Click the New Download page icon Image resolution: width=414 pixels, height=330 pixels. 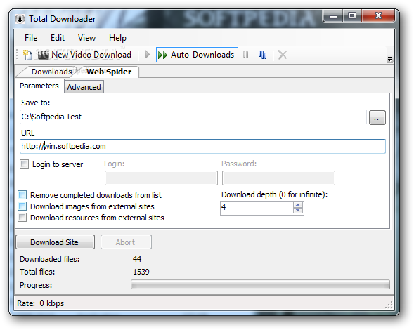27,55
